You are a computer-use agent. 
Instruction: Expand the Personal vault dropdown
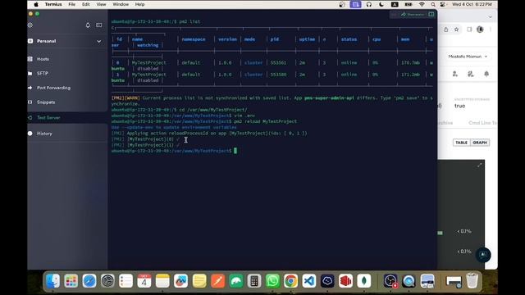coord(98,41)
